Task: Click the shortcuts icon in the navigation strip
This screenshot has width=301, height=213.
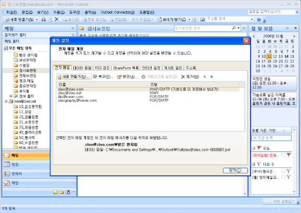Action: (x=68, y=192)
